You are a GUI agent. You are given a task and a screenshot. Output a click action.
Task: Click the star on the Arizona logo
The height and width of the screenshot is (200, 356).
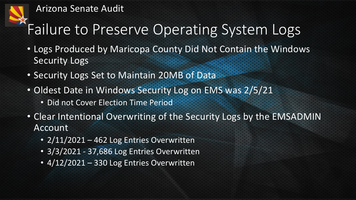(x=23, y=20)
